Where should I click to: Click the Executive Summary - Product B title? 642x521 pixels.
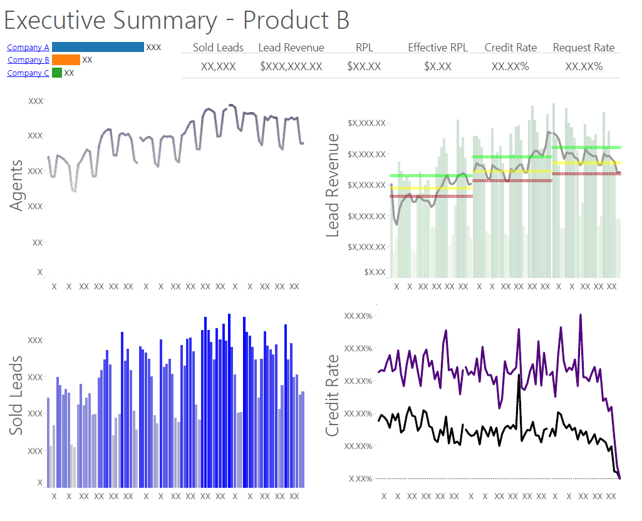(x=177, y=21)
